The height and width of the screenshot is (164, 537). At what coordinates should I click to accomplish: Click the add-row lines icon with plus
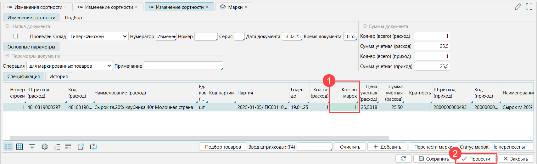click(x=68, y=147)
